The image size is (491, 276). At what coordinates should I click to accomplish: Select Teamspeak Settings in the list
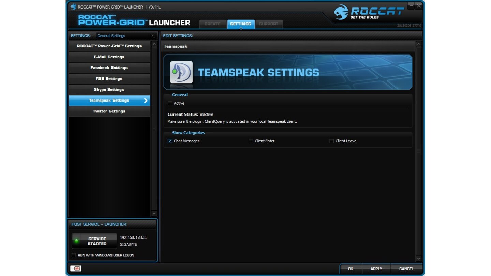tap(109, 101)
